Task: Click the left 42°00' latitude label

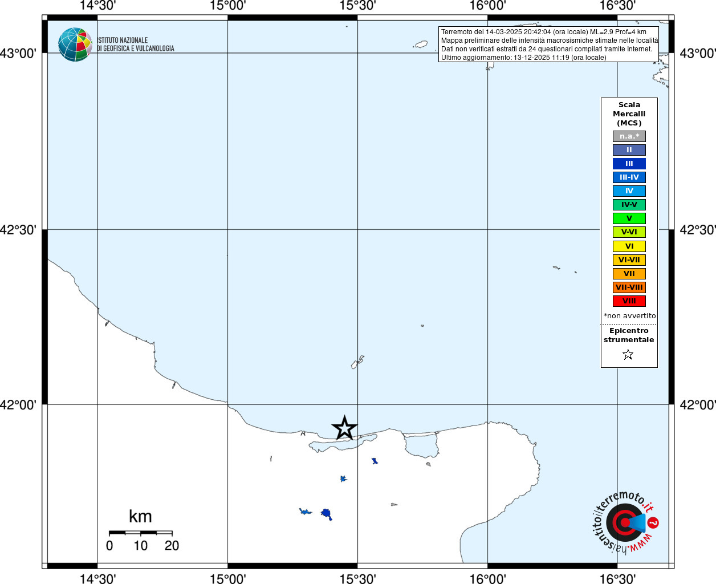Action: (x=18, y=405)
